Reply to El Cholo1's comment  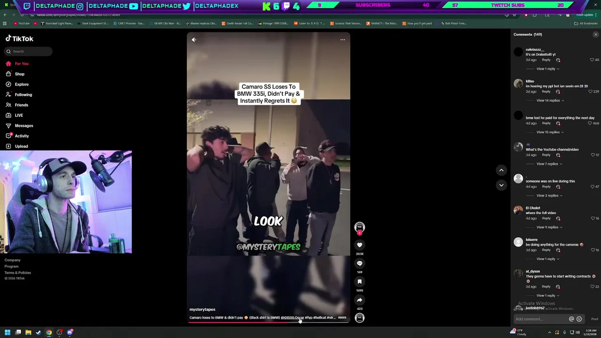546,218
